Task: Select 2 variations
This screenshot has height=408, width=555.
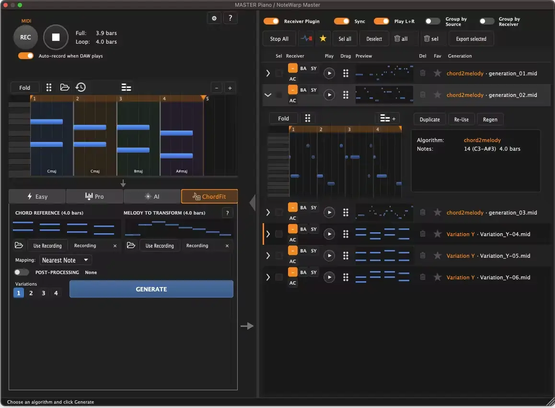Action: tap(31, 293)
